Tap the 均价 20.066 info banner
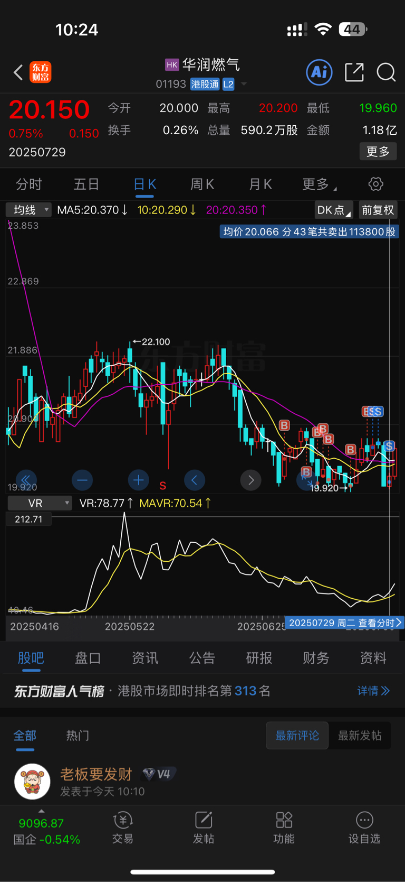This screenshot has height=882, width=405. (310, 231)
